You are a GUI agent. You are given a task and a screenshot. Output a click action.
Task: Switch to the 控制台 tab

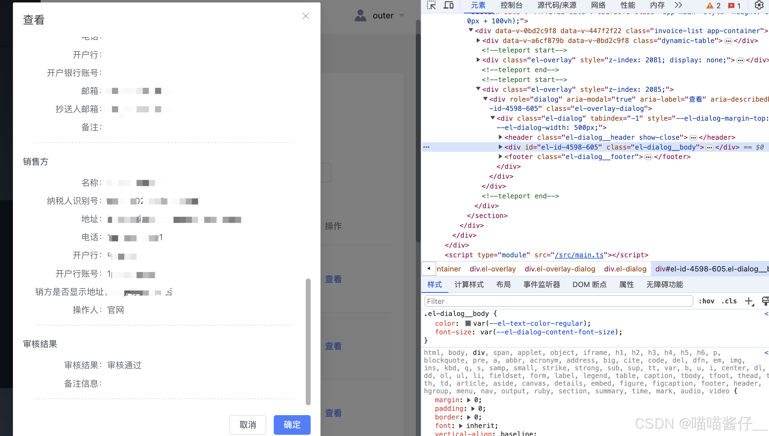511,5
